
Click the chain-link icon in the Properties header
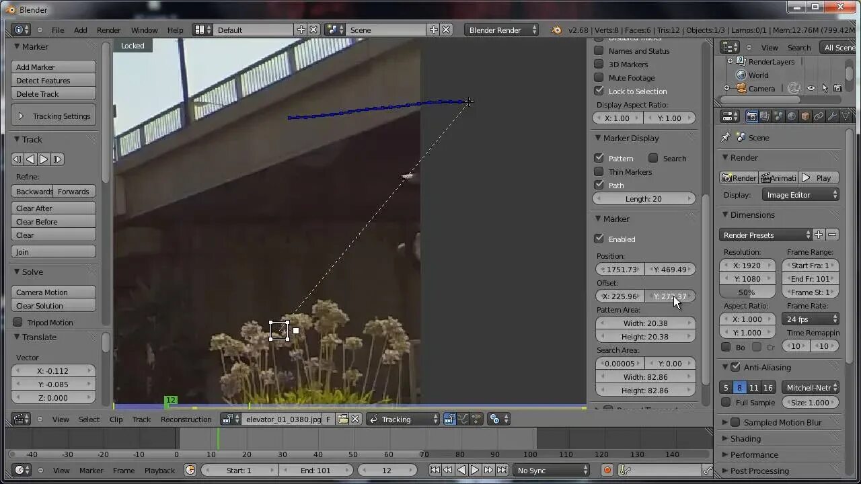(x=819, y=116)
